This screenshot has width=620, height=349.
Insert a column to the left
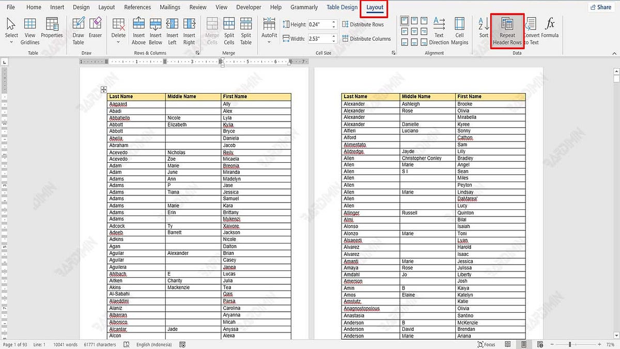pos(172,31)
